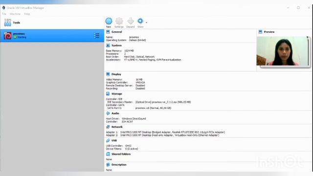Open the proxmox VM list menu icon
This screenshot has width=313, height=176.
click(97, 36)
